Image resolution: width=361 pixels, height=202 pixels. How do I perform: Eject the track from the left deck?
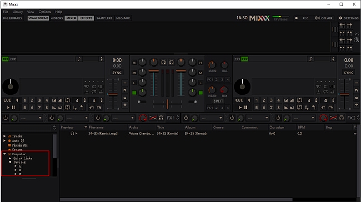[x=87, y=92]
